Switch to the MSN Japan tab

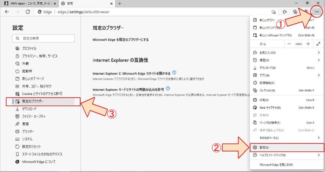point(27,3)
